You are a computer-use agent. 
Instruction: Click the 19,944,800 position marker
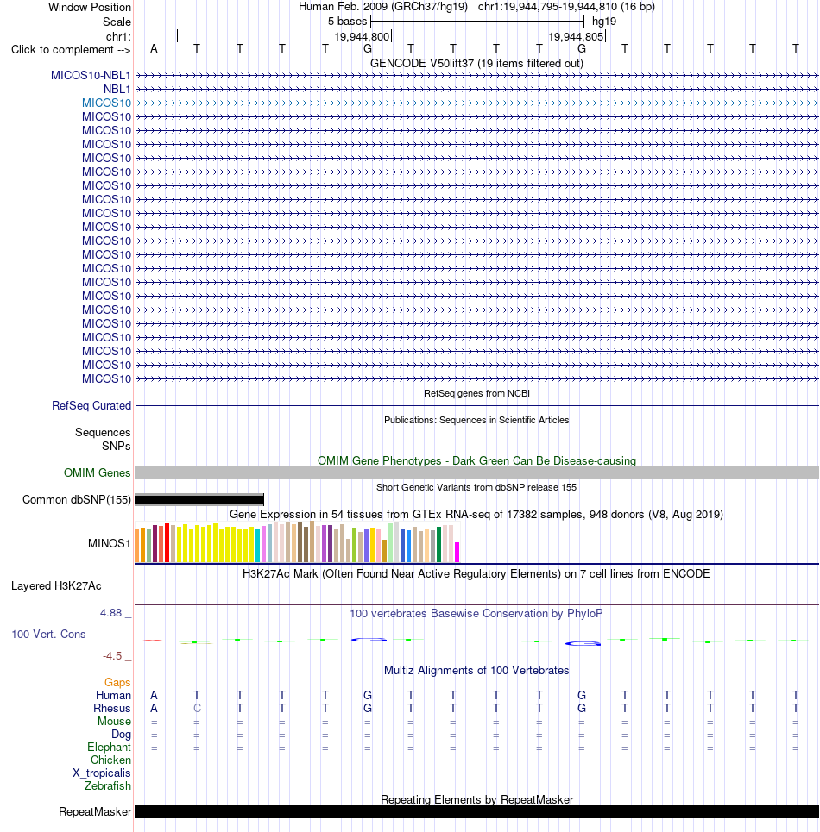coord(363,36)
